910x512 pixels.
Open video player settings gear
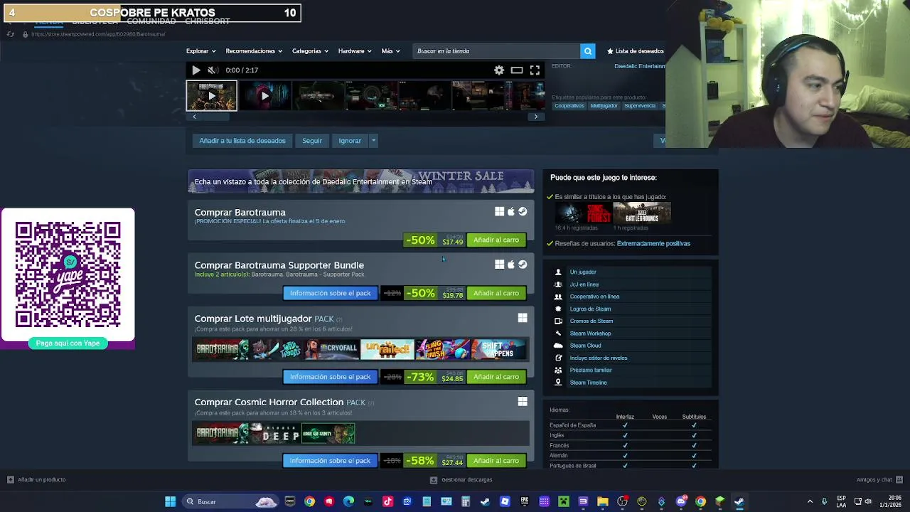click(x=499, y=70)
